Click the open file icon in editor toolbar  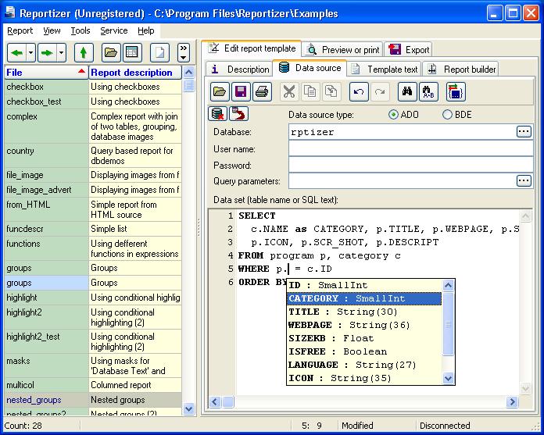(220, 92)
